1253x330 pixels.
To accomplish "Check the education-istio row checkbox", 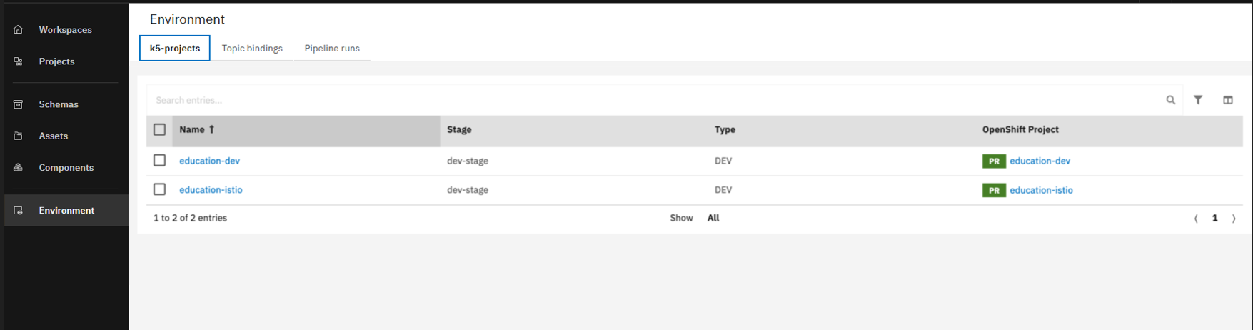I will coord(159,189).
